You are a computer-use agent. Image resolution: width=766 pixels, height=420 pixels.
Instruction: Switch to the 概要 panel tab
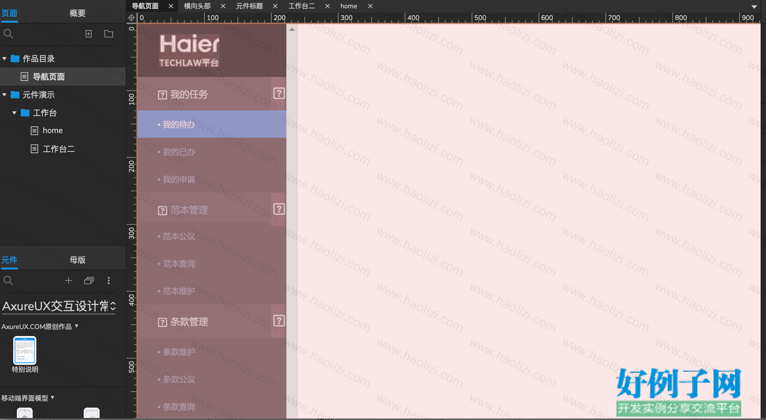[x=78, y=13]
